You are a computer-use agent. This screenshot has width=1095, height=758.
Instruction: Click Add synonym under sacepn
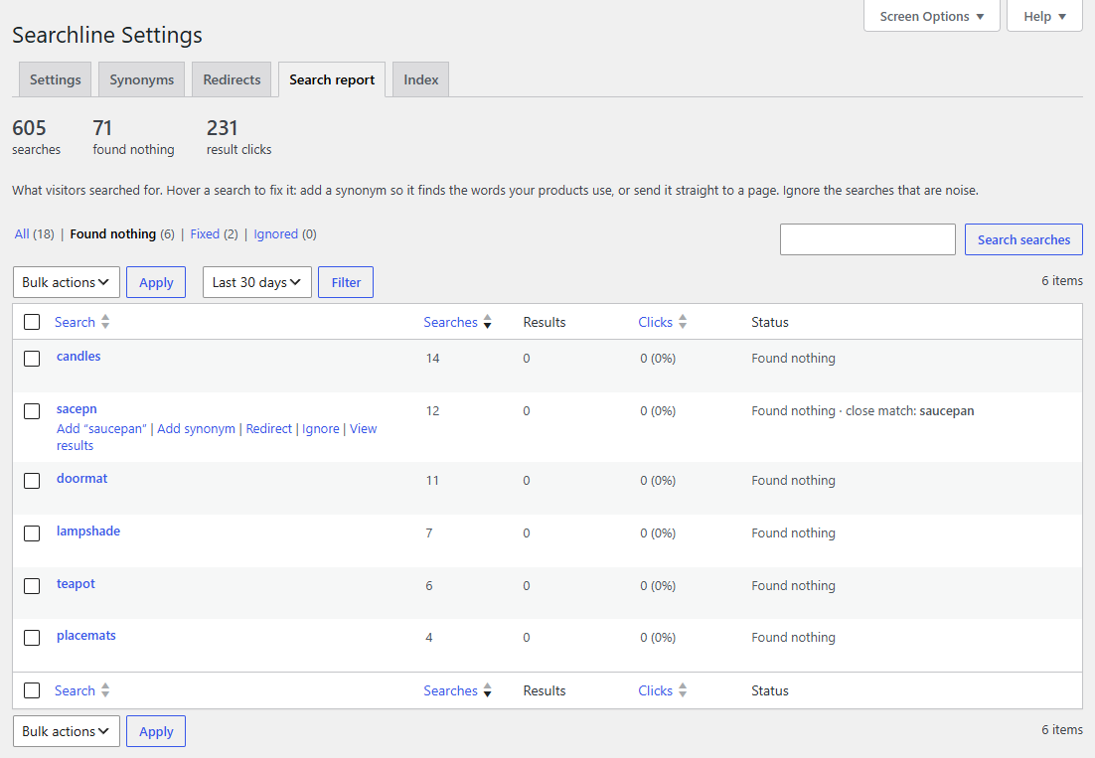(196, 428)
